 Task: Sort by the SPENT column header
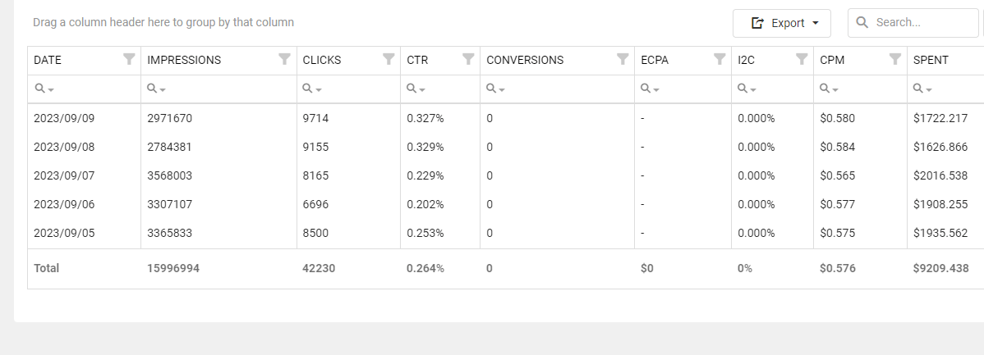tap(931, 60)
